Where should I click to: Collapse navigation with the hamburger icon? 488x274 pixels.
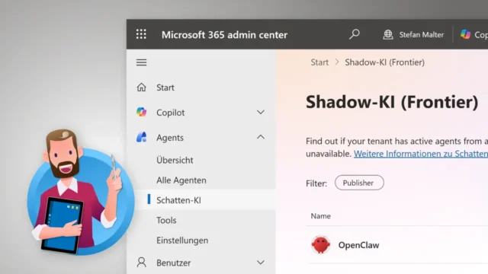141,62
